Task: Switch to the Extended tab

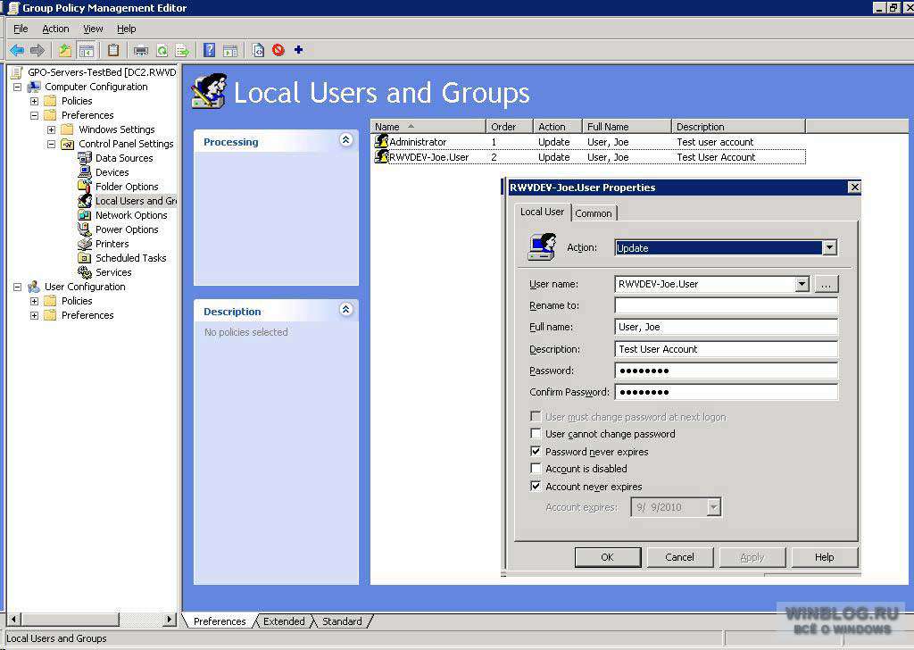Action: (284, 621)
